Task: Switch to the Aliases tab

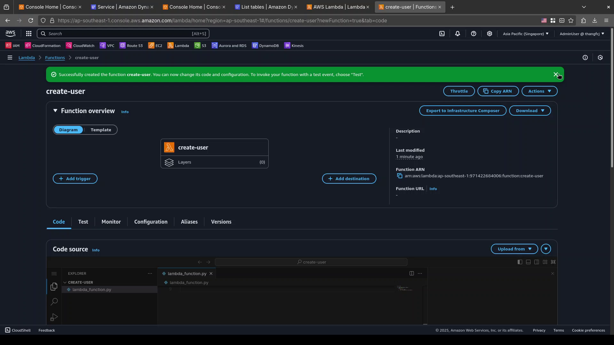Action: tap(189, 222)
